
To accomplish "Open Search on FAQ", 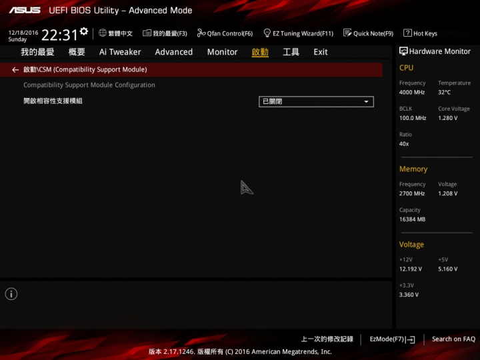I will [453, 339].
